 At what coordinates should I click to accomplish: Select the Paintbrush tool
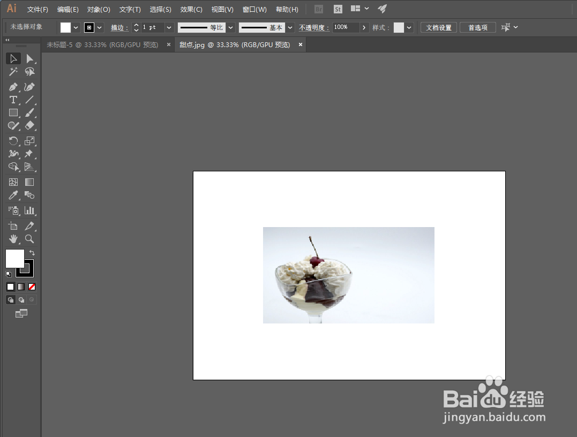pyautogui.click(x=29, y=112)
